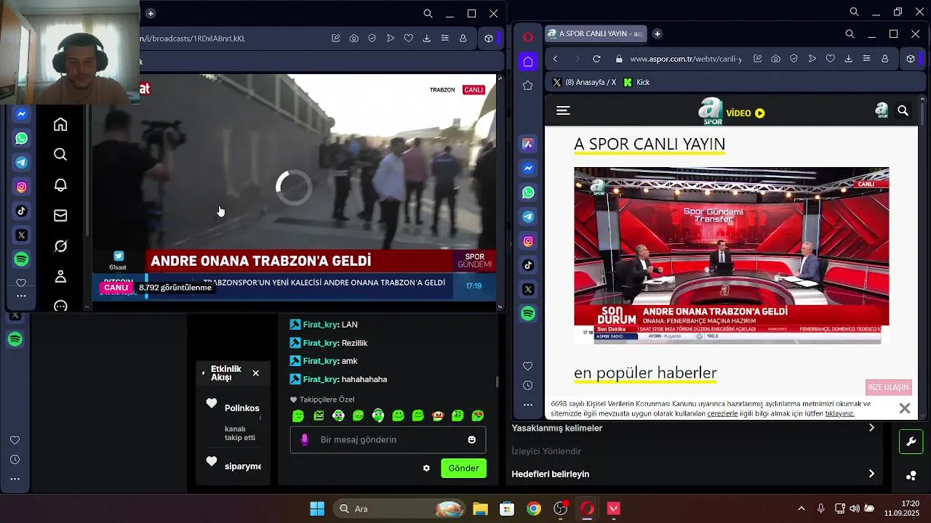This screenshot has width=931, height=523.
Task: Open OBS Studio from taskbar
Action: tap(561, 508)
